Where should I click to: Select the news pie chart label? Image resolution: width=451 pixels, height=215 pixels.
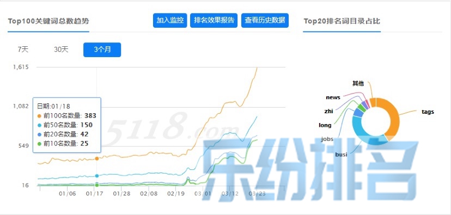pyautogui.click(x=333, y=97)
